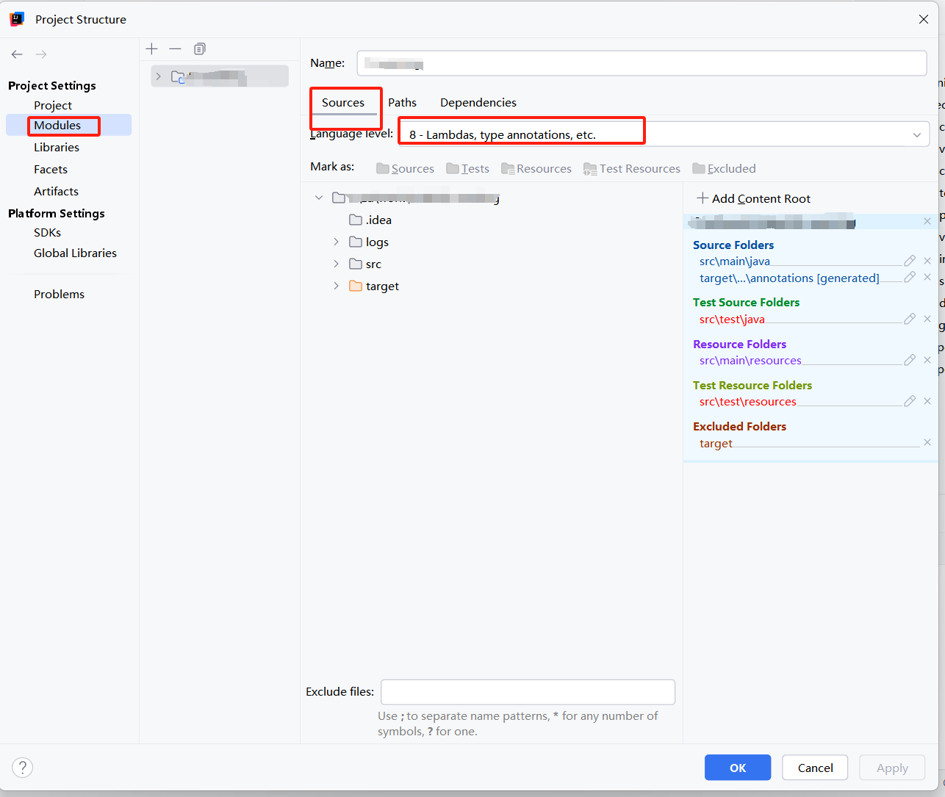This screenshot has height=797, width=945.
Task: Click the Forward arrow icon
Action: (x=41, y=54)
